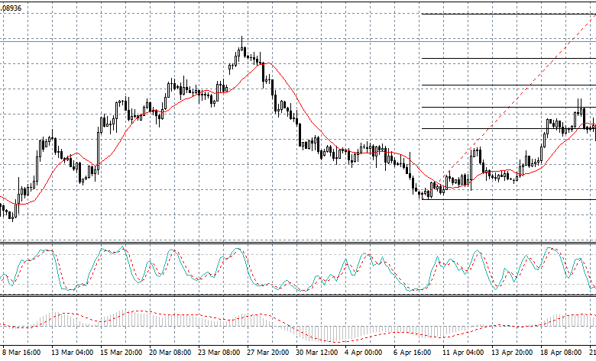Click the 20 Mar 08:00 time label

tap(170, 353)
